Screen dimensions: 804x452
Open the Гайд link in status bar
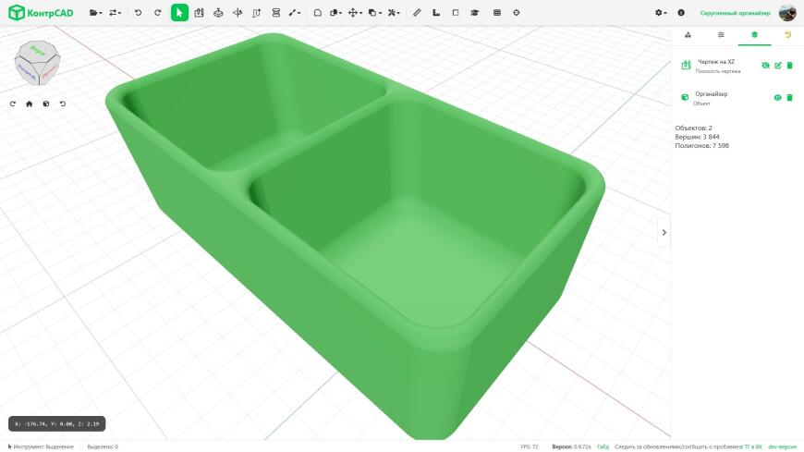tap(603, 446)
